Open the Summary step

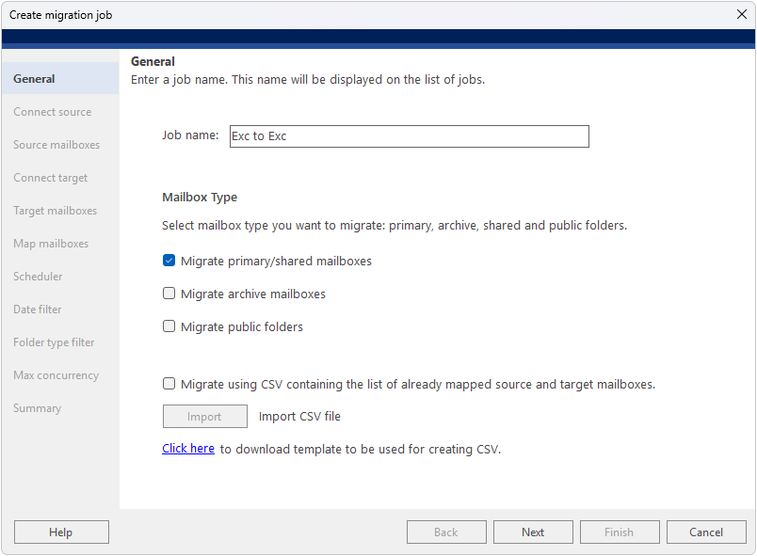click(x=37, y=408)
